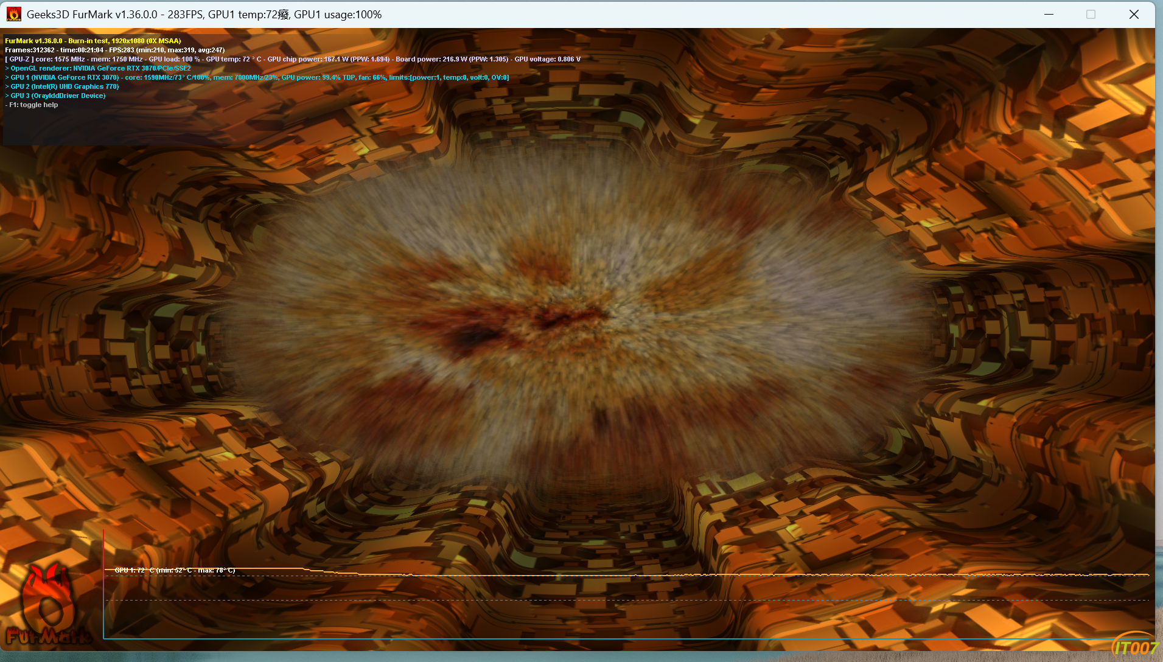Click the FurMark app icon in title bar
Screen dimensions: 1163x662
pyautogui.click(x=13, y=14)
